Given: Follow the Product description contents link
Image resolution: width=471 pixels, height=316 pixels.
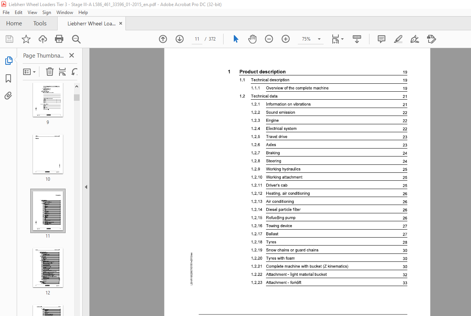Looking at the screenshot, I should [x=262, y=72].
